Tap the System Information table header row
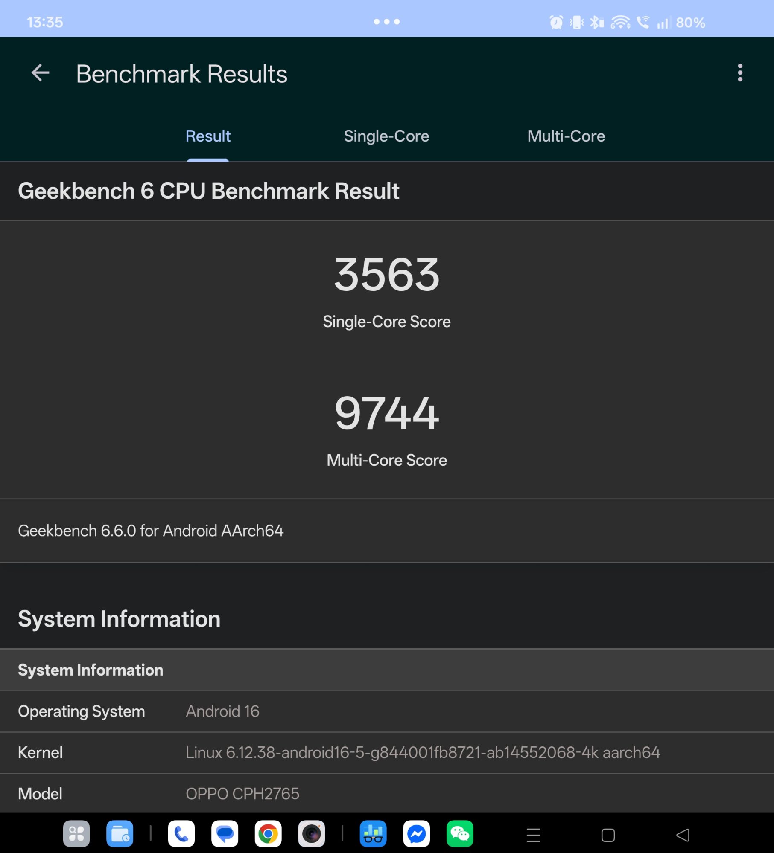The image size is (774, 853). tap(387, 670)
